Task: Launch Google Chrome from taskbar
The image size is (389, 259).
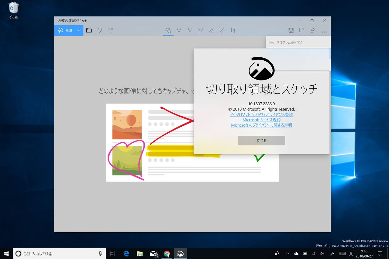Action: coord(167,254)
